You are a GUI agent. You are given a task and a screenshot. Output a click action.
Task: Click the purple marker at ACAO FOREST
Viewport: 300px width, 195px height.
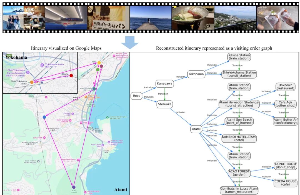[74, 187]
